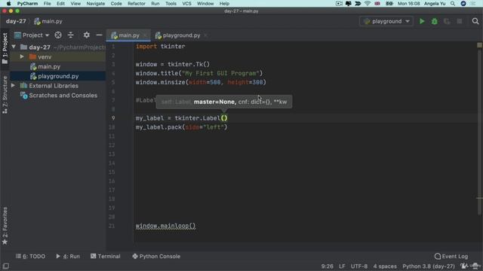Collapse all using the Project panel icon
Image resolution: width=483 pixels, height=271 pixels.
coord(70,35)
